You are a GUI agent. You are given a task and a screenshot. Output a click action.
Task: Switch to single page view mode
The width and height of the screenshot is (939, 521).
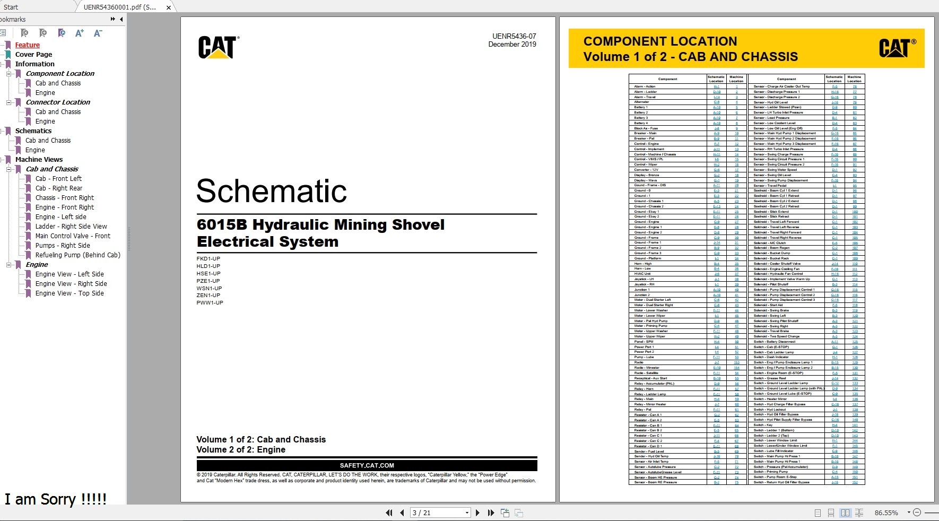818,513
